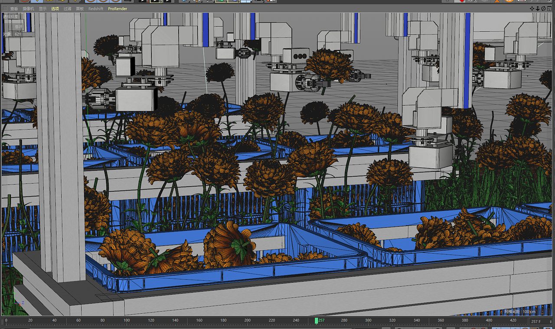Click the 透视视图 viewport label

11,17
